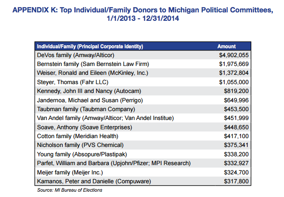Select the DeVos family (Amway/Alticor) row
The image size is (284, 197).
76,55
